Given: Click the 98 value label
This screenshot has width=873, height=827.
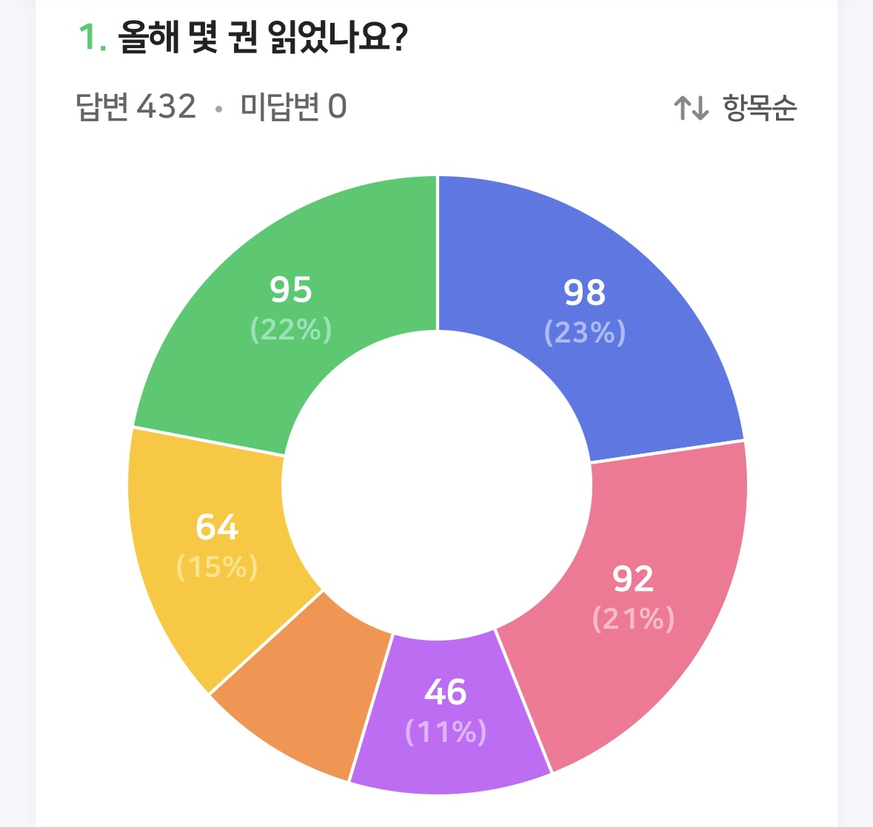Looking at the screenshot, I should [585, 293].
